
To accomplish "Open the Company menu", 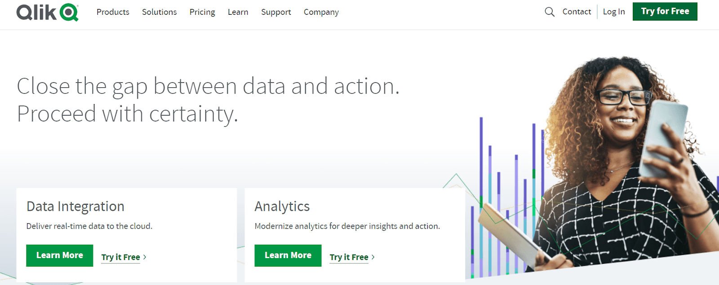I will tap(321, 12).
